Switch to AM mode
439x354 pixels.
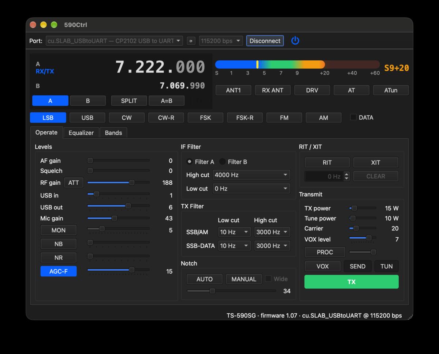tap(323, 118)
